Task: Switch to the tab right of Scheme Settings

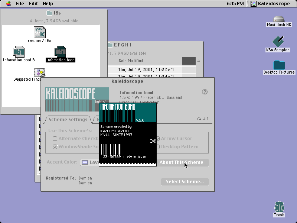Action: tap(96, 120)
